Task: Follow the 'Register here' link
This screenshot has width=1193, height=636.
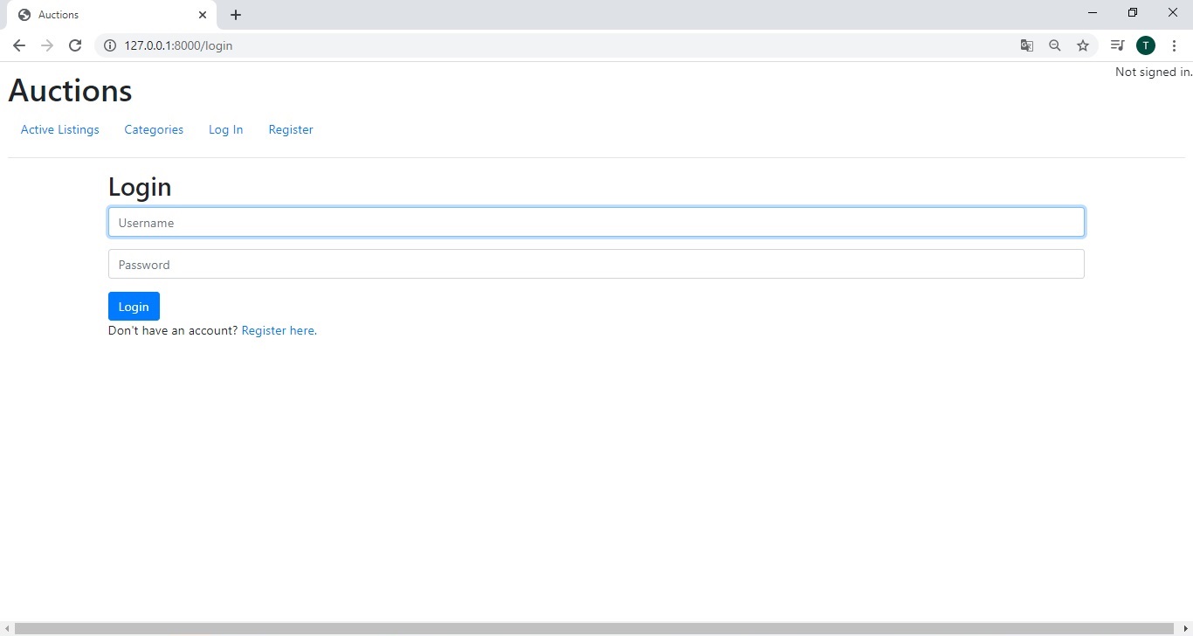Action: [x=278, y=331]
